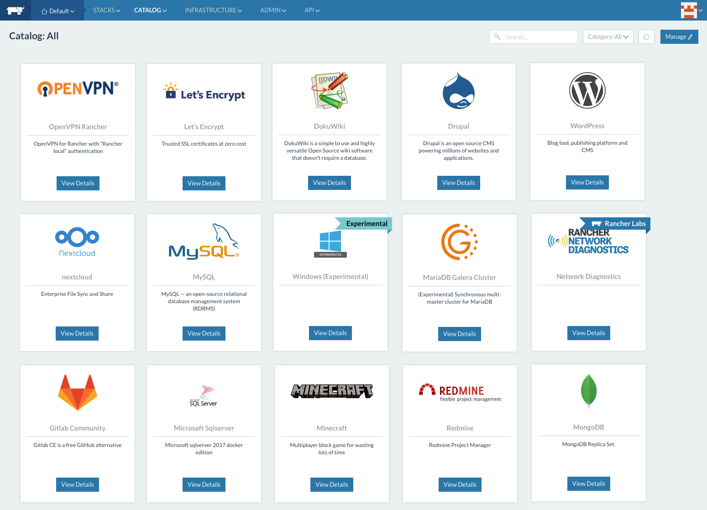Click the 'Catalog: All' page heading
Viewport: 707px width, 510px height.
tap(34, 36)
